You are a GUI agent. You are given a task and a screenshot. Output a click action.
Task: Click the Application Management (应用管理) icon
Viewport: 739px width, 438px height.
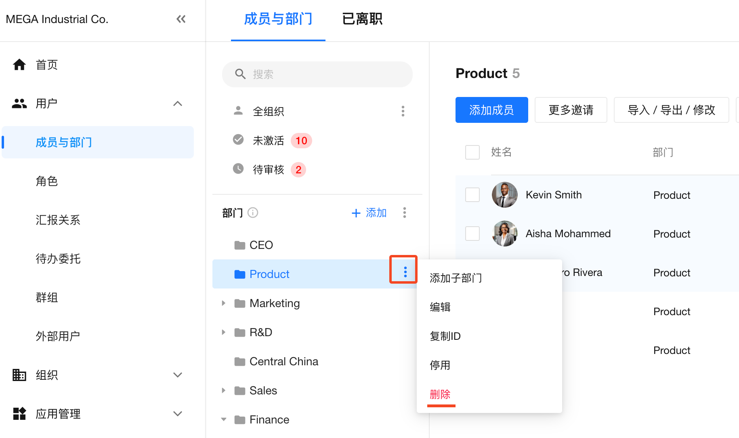[19, 413]
